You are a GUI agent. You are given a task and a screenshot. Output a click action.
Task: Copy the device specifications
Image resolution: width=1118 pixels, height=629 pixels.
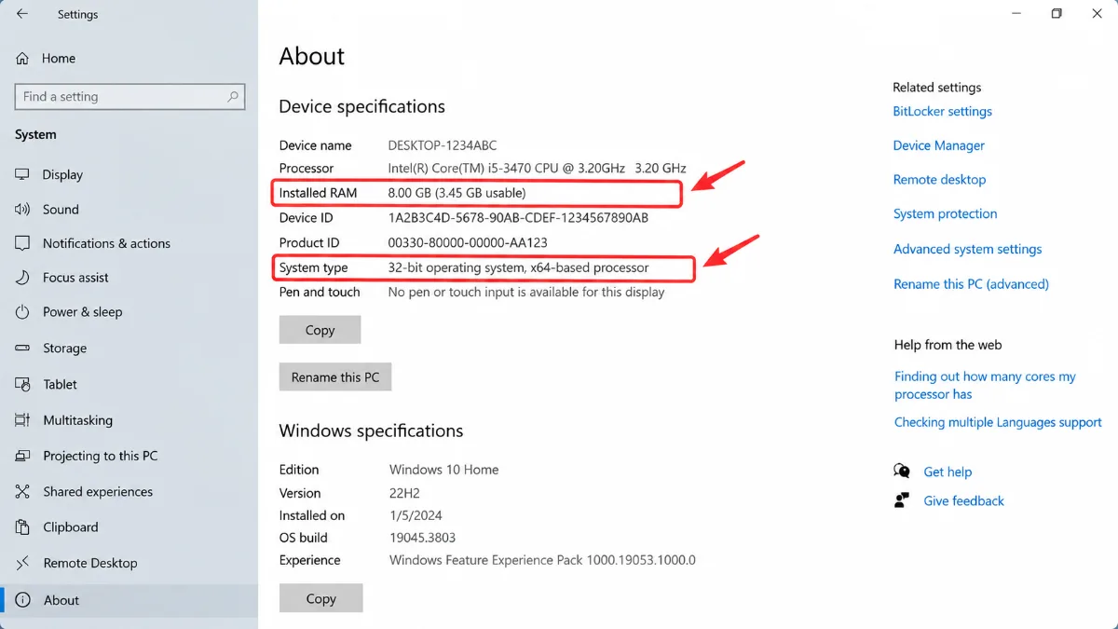pyautogui.click(x=320, y=330)
